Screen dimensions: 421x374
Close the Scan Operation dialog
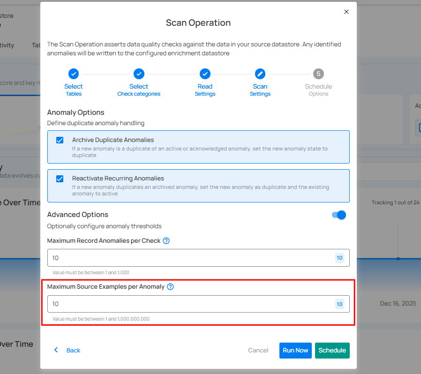346,12
